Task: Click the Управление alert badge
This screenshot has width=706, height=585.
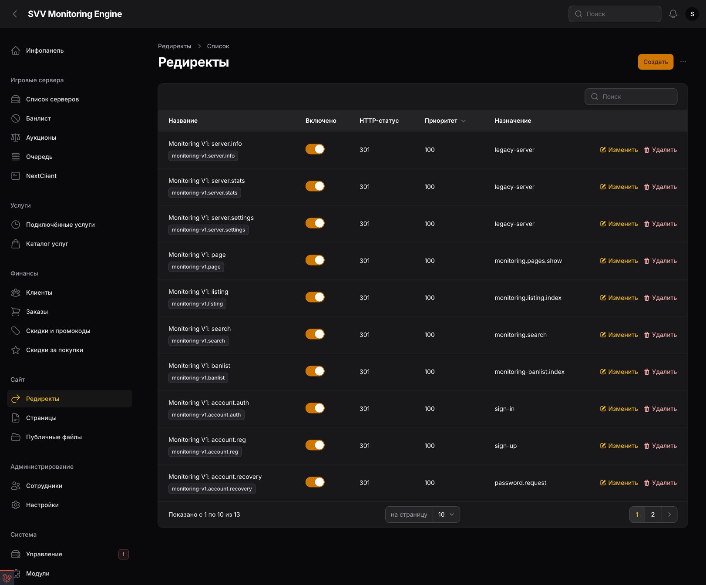Action: (124, 554)
